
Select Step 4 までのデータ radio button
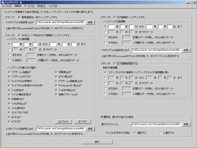pos(105,83)
